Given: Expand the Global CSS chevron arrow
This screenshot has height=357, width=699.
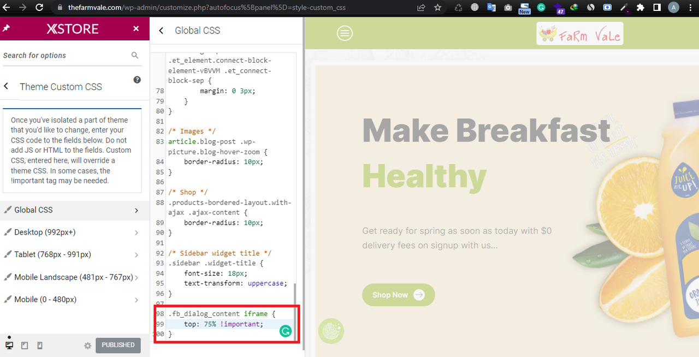Looking at the screenshot, I should tap(137, 210).
